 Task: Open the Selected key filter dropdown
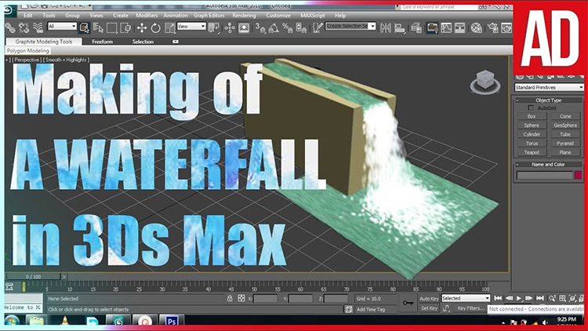coord(466,298)
